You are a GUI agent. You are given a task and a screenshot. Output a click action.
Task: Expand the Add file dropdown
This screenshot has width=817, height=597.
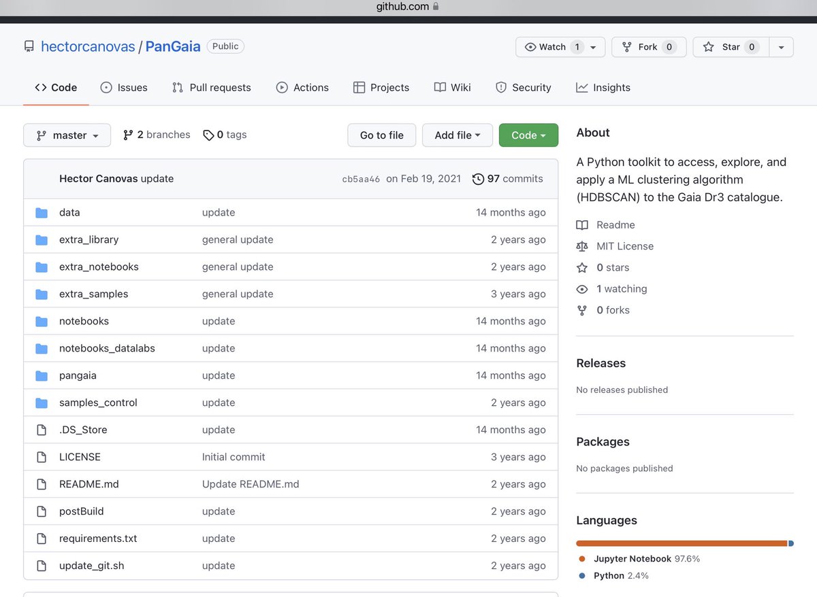458,135
